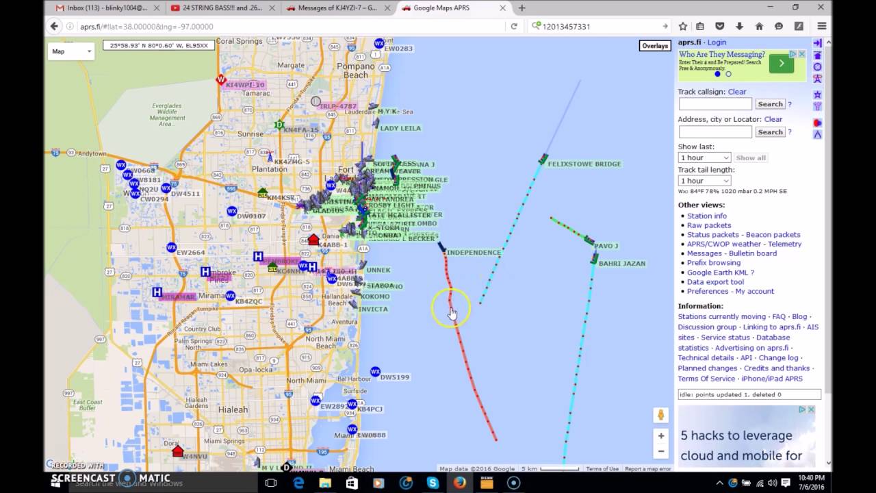Open Microsoft Edge from the taskbar
Image resolution: width=876 pixels, height=493 pixels.
[x=298, y=483]
